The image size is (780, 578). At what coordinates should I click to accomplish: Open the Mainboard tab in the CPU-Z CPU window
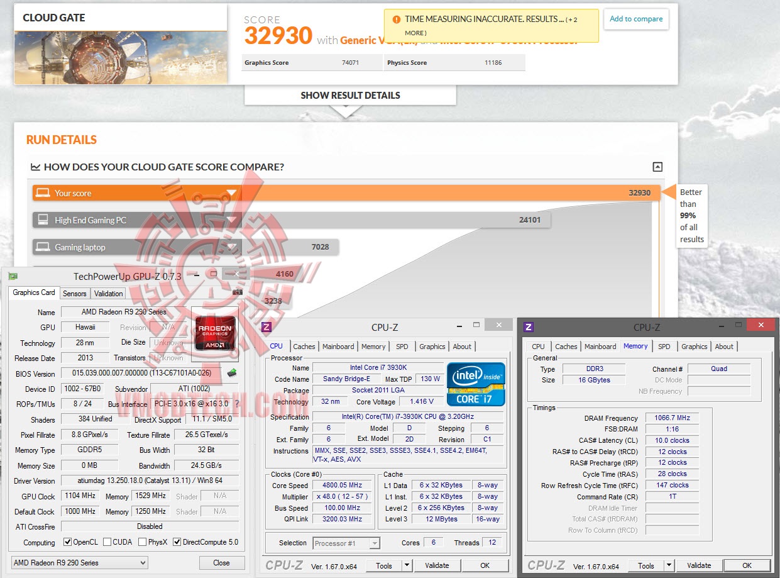click(x=338, y=347)
